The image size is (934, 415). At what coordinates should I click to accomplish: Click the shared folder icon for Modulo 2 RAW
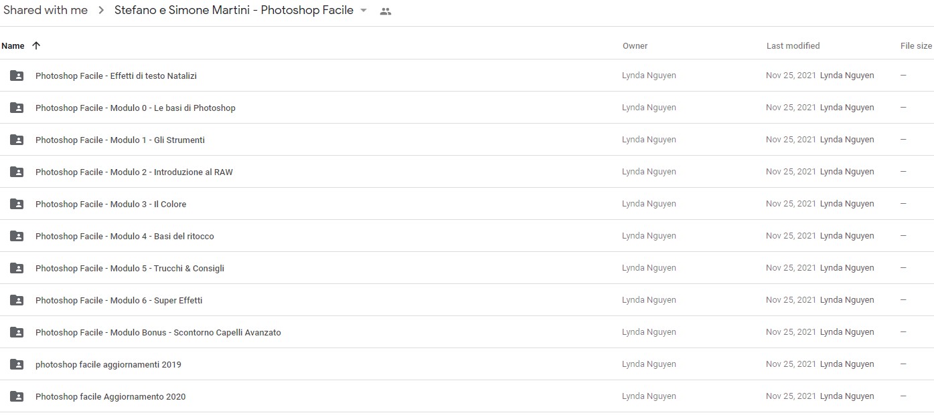[17, 172]
